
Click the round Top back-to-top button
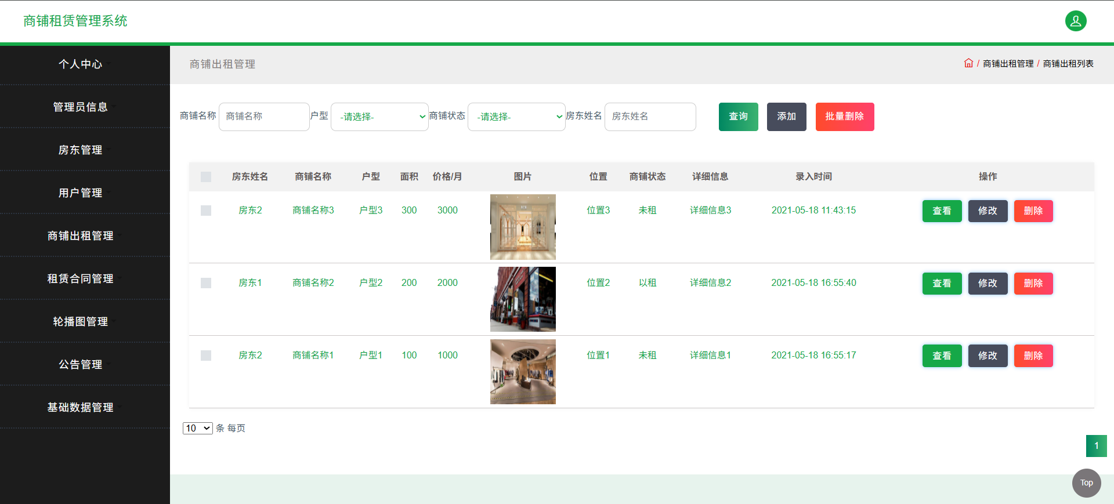(1087, 483)
